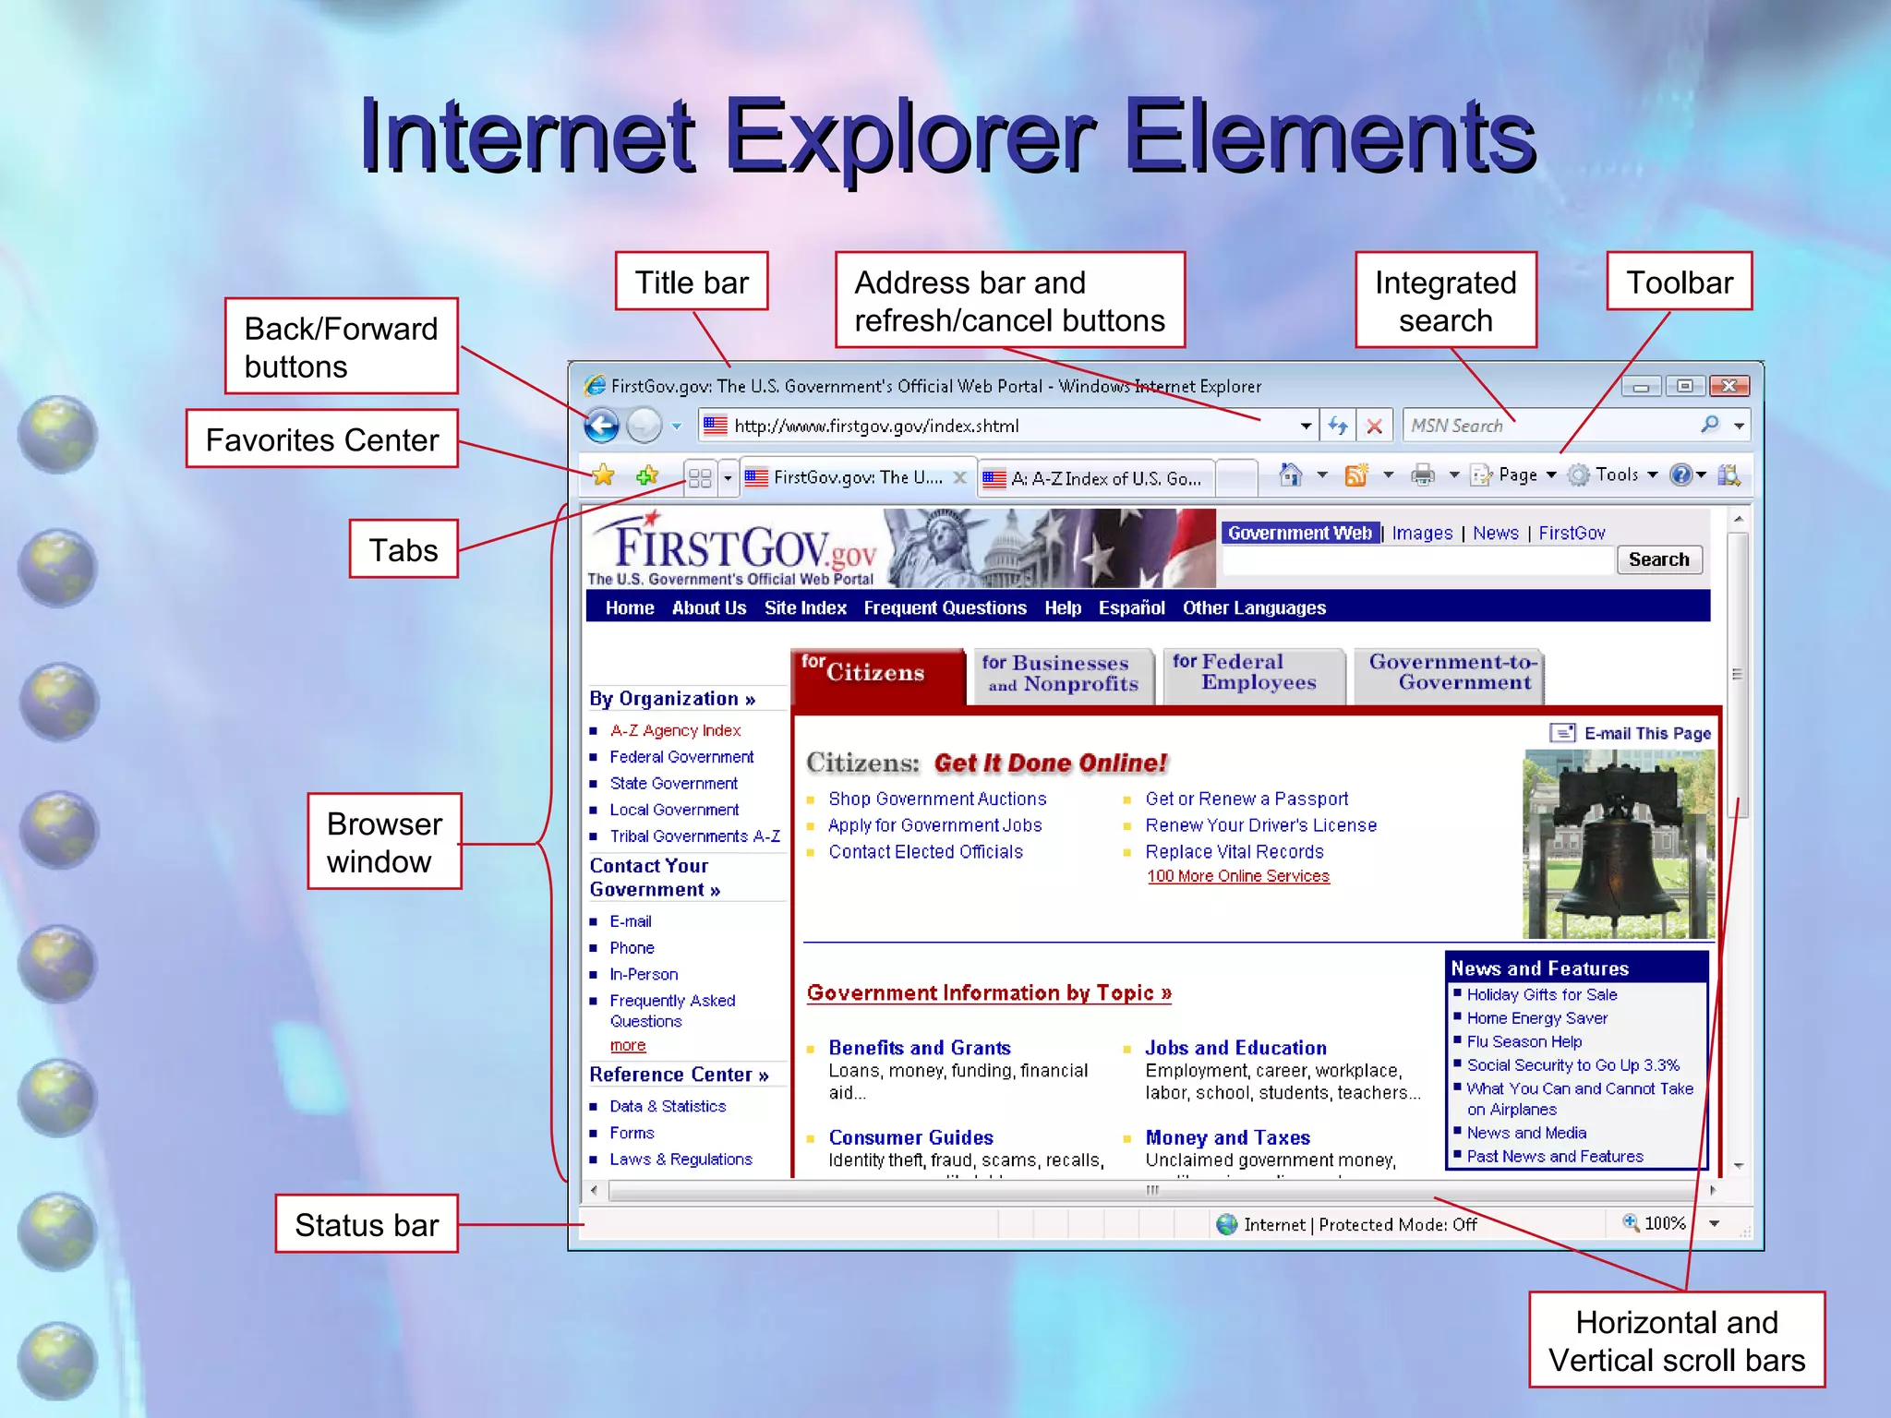Select the Government-to-Government tab
The height and width of the screenshot is (1418, 1891).
[x=1450, y=675]
